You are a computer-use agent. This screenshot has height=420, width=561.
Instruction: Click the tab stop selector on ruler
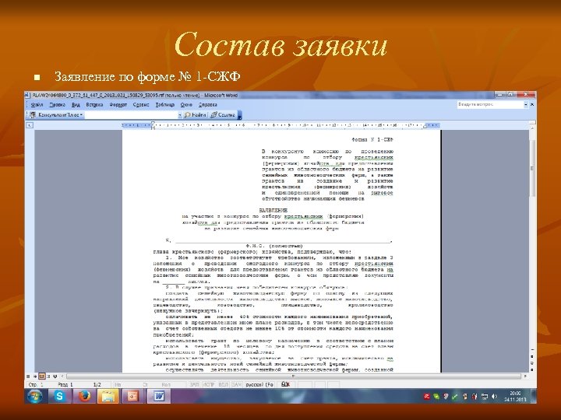30,125
